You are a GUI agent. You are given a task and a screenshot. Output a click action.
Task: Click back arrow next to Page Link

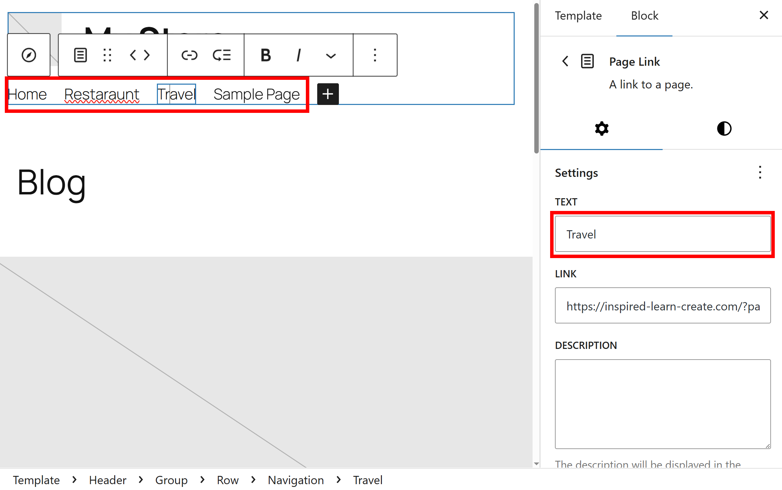[565, 62]
